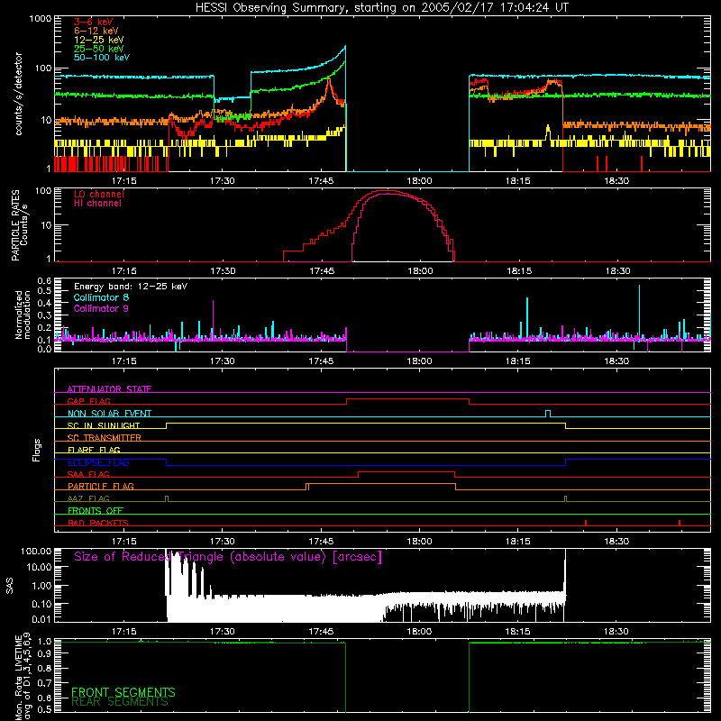Click the 'REAR SEGMENTS' legend label
This screenshot has width=721, height=721.
[x=120, y=702]
